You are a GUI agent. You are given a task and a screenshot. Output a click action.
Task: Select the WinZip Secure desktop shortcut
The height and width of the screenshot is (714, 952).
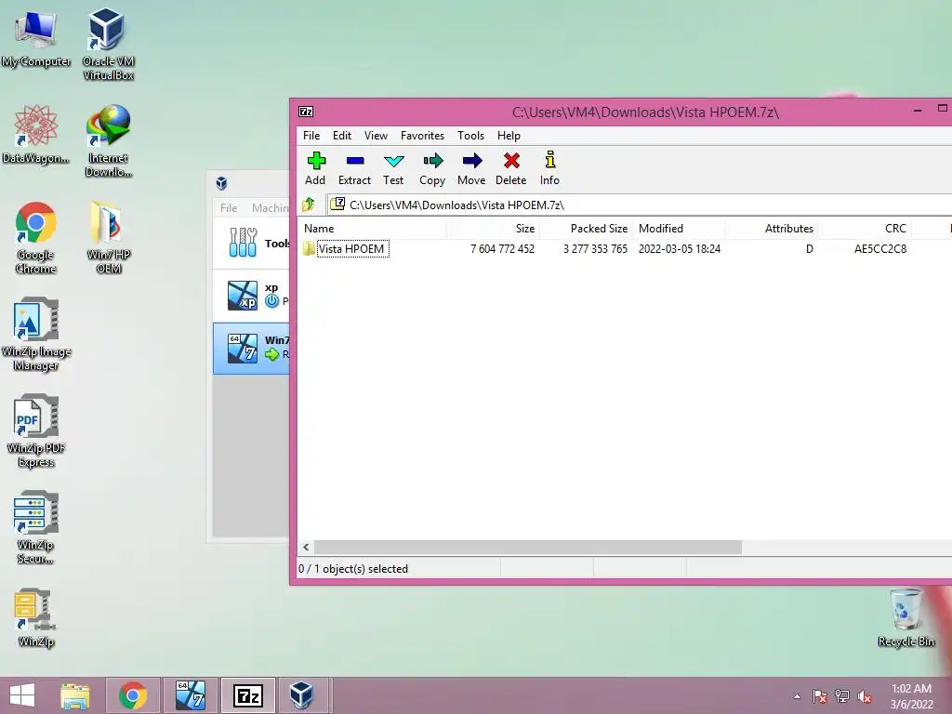(36, 528)
